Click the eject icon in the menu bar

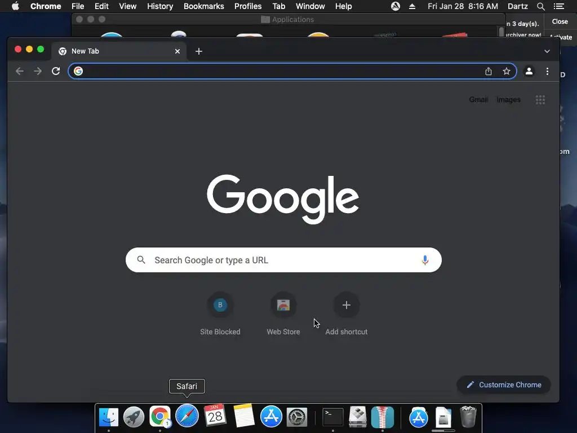point(412,6)
